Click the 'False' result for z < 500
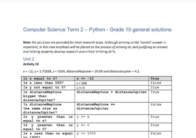This screenshot has height=138, width=196. click(156, 83)
